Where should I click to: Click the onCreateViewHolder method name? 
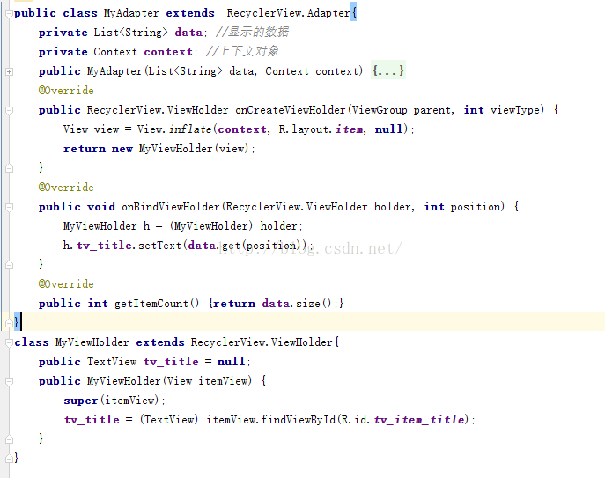coord(290,110)
